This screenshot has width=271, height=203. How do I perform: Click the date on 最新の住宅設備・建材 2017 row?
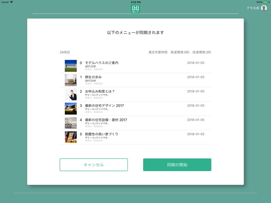coord(195,120)
